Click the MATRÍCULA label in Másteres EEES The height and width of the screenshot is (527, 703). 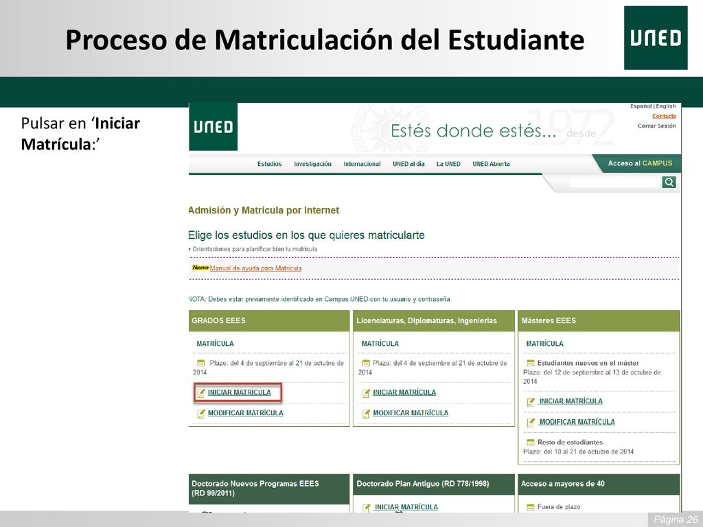544,344
